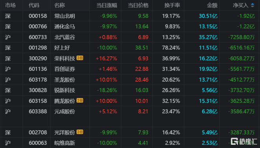
Task: Click stock code 603178 for 圣龙股份
Action: coord(38,80)
